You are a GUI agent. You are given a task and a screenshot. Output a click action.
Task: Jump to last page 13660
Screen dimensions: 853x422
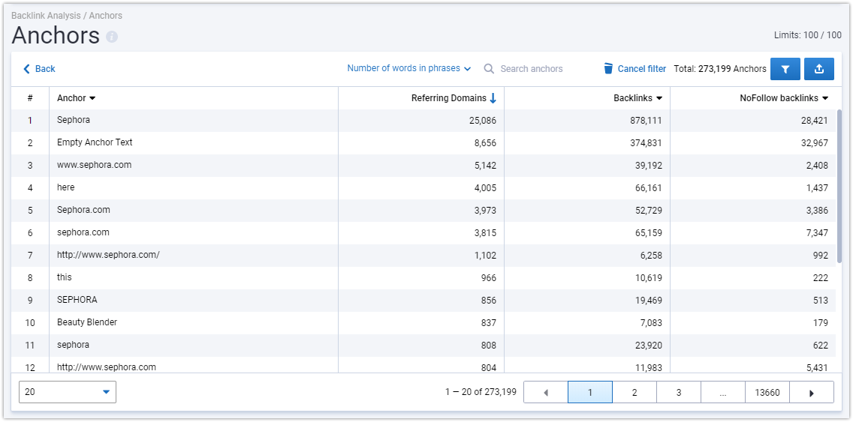[x=767, y=392]
